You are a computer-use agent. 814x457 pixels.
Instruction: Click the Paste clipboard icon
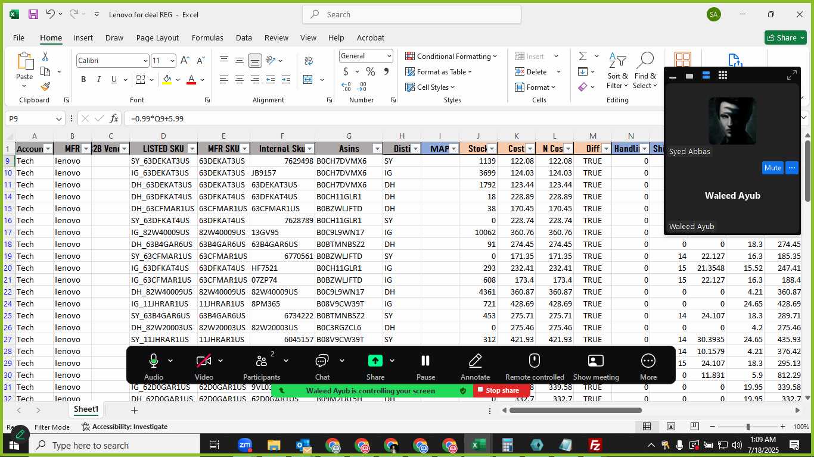click(x=24, y=61)
